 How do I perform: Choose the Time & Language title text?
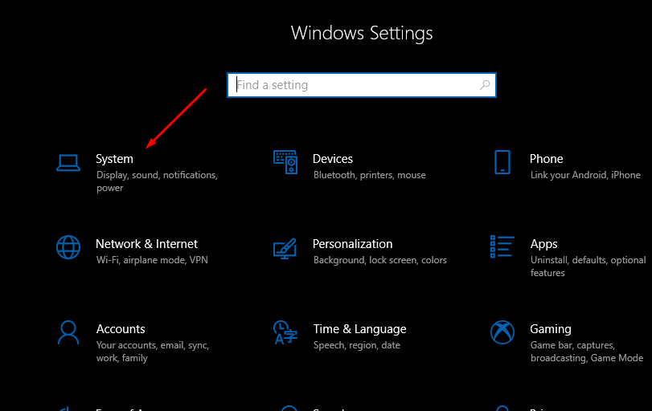tap(359, 329)
